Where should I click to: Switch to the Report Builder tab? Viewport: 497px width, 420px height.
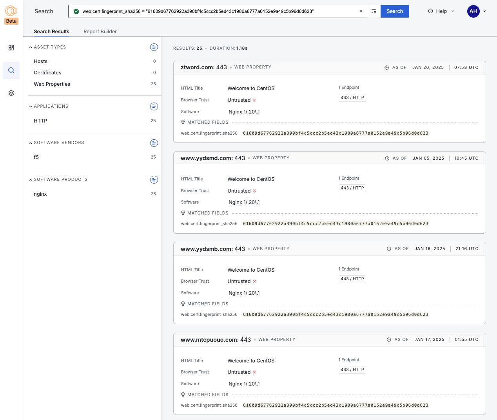[100, 31]
